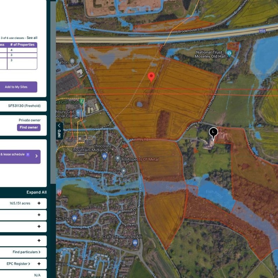Click the red H hospital marker
The image size is (278, 278).
(59, 192)
